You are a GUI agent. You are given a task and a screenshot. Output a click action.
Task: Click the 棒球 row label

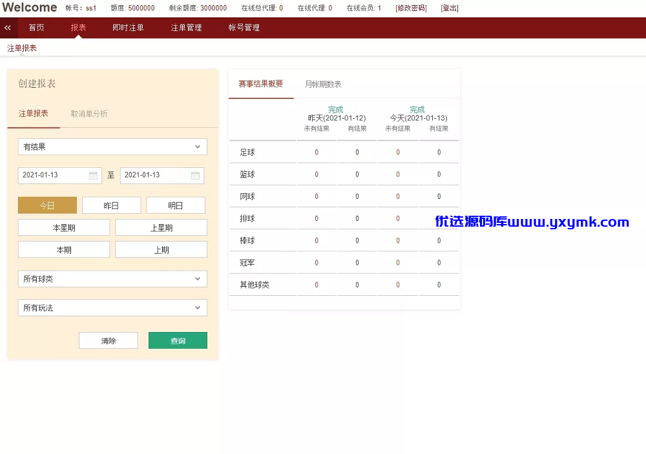point(247,241)
